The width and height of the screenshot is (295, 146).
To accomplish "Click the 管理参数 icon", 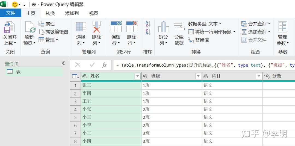I will pos(283,27).
